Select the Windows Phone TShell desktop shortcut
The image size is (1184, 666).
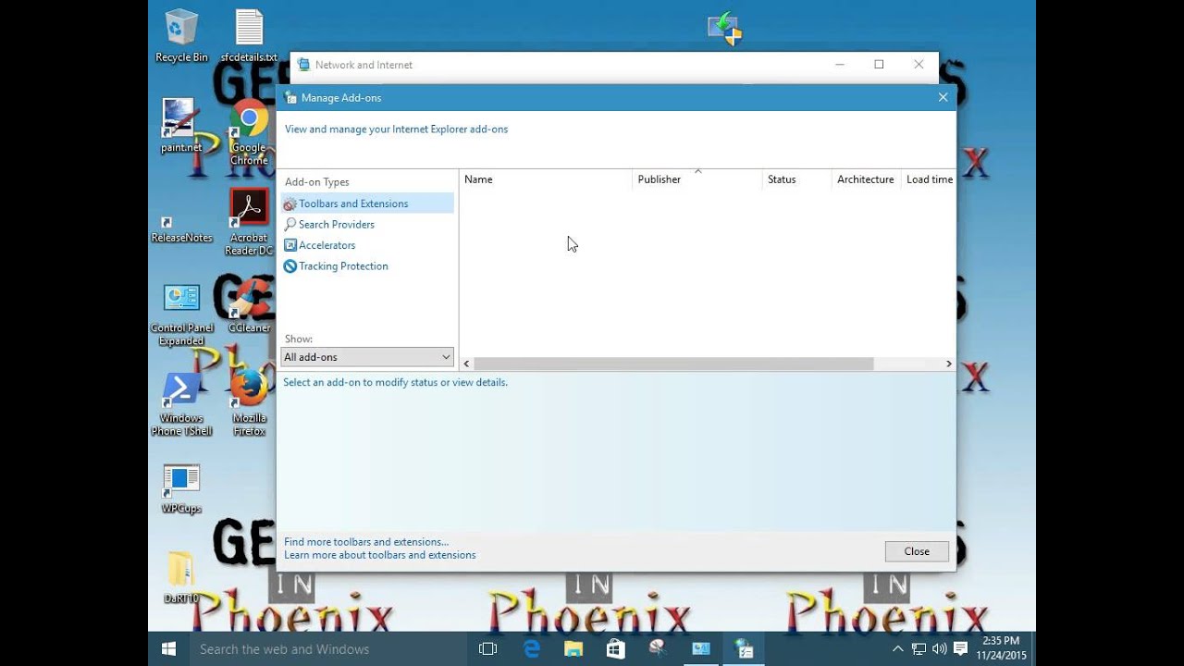pyautogui.click(x=181, y=404)
